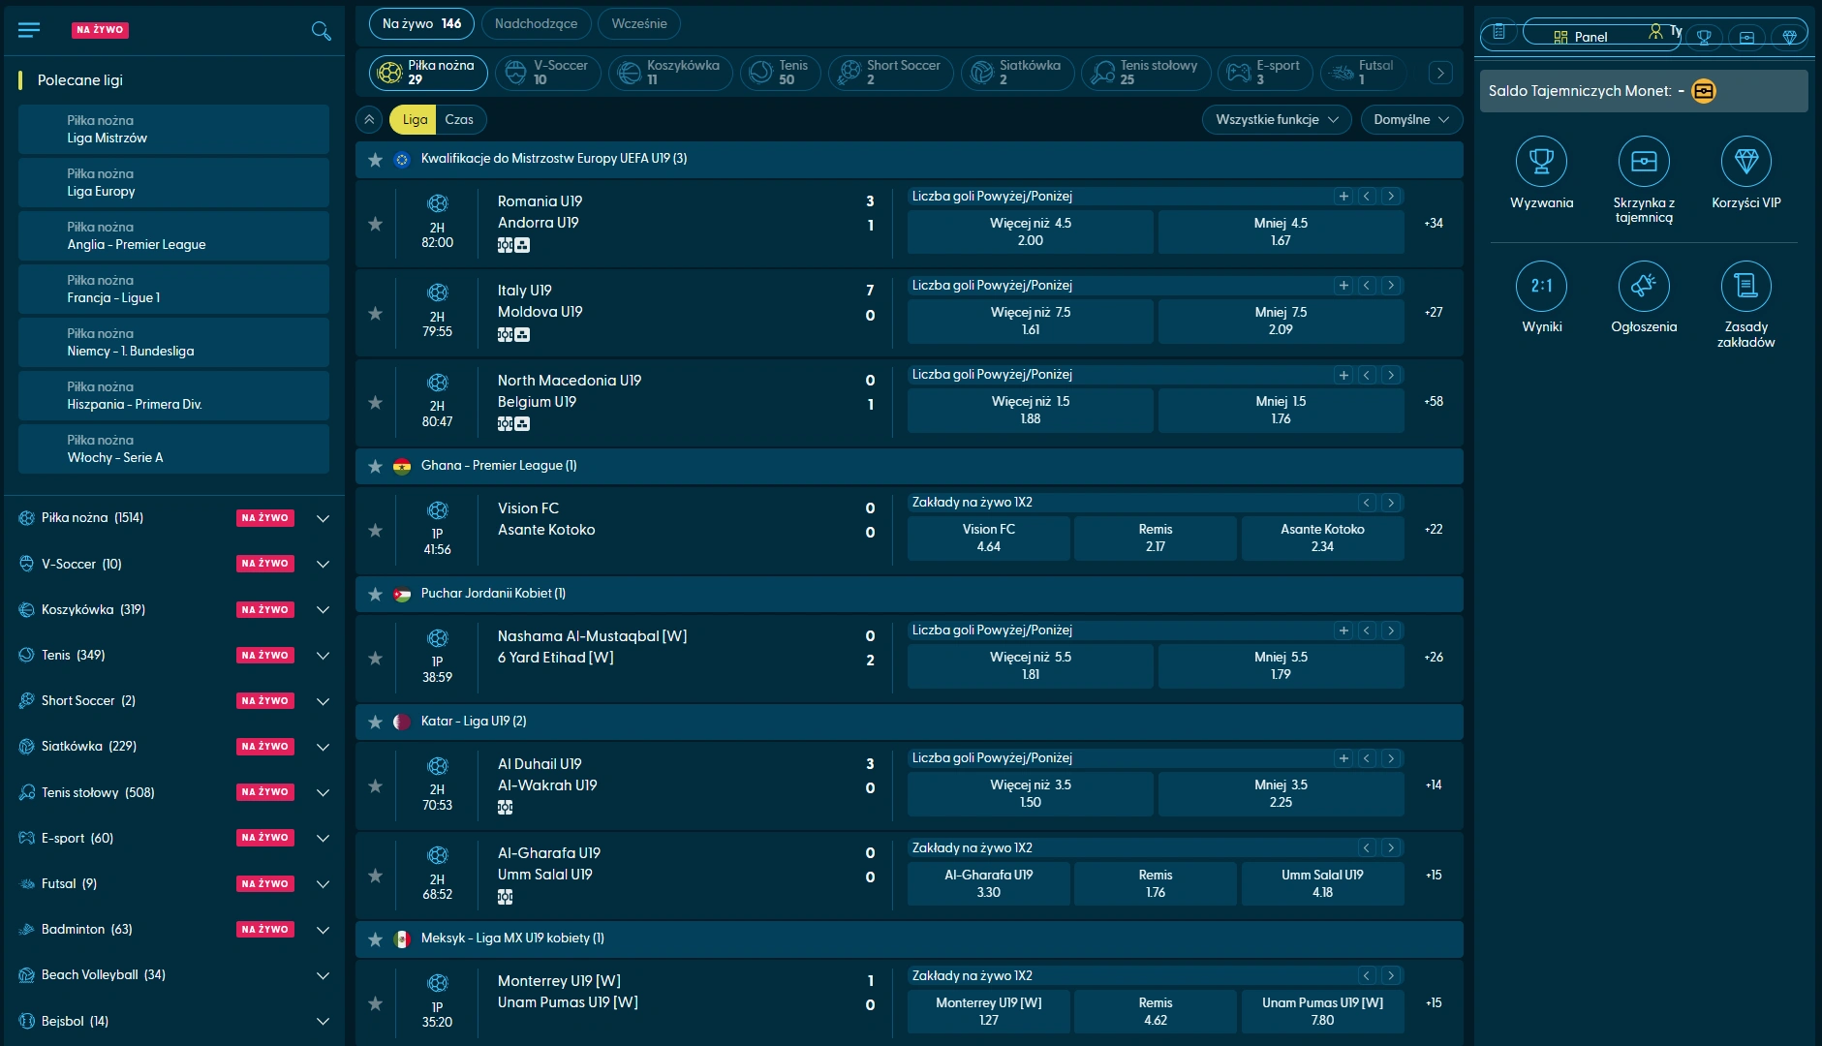Open Ogłoszenia announcements icon
1822x1046 pixels.
(x=1644, y=286)
